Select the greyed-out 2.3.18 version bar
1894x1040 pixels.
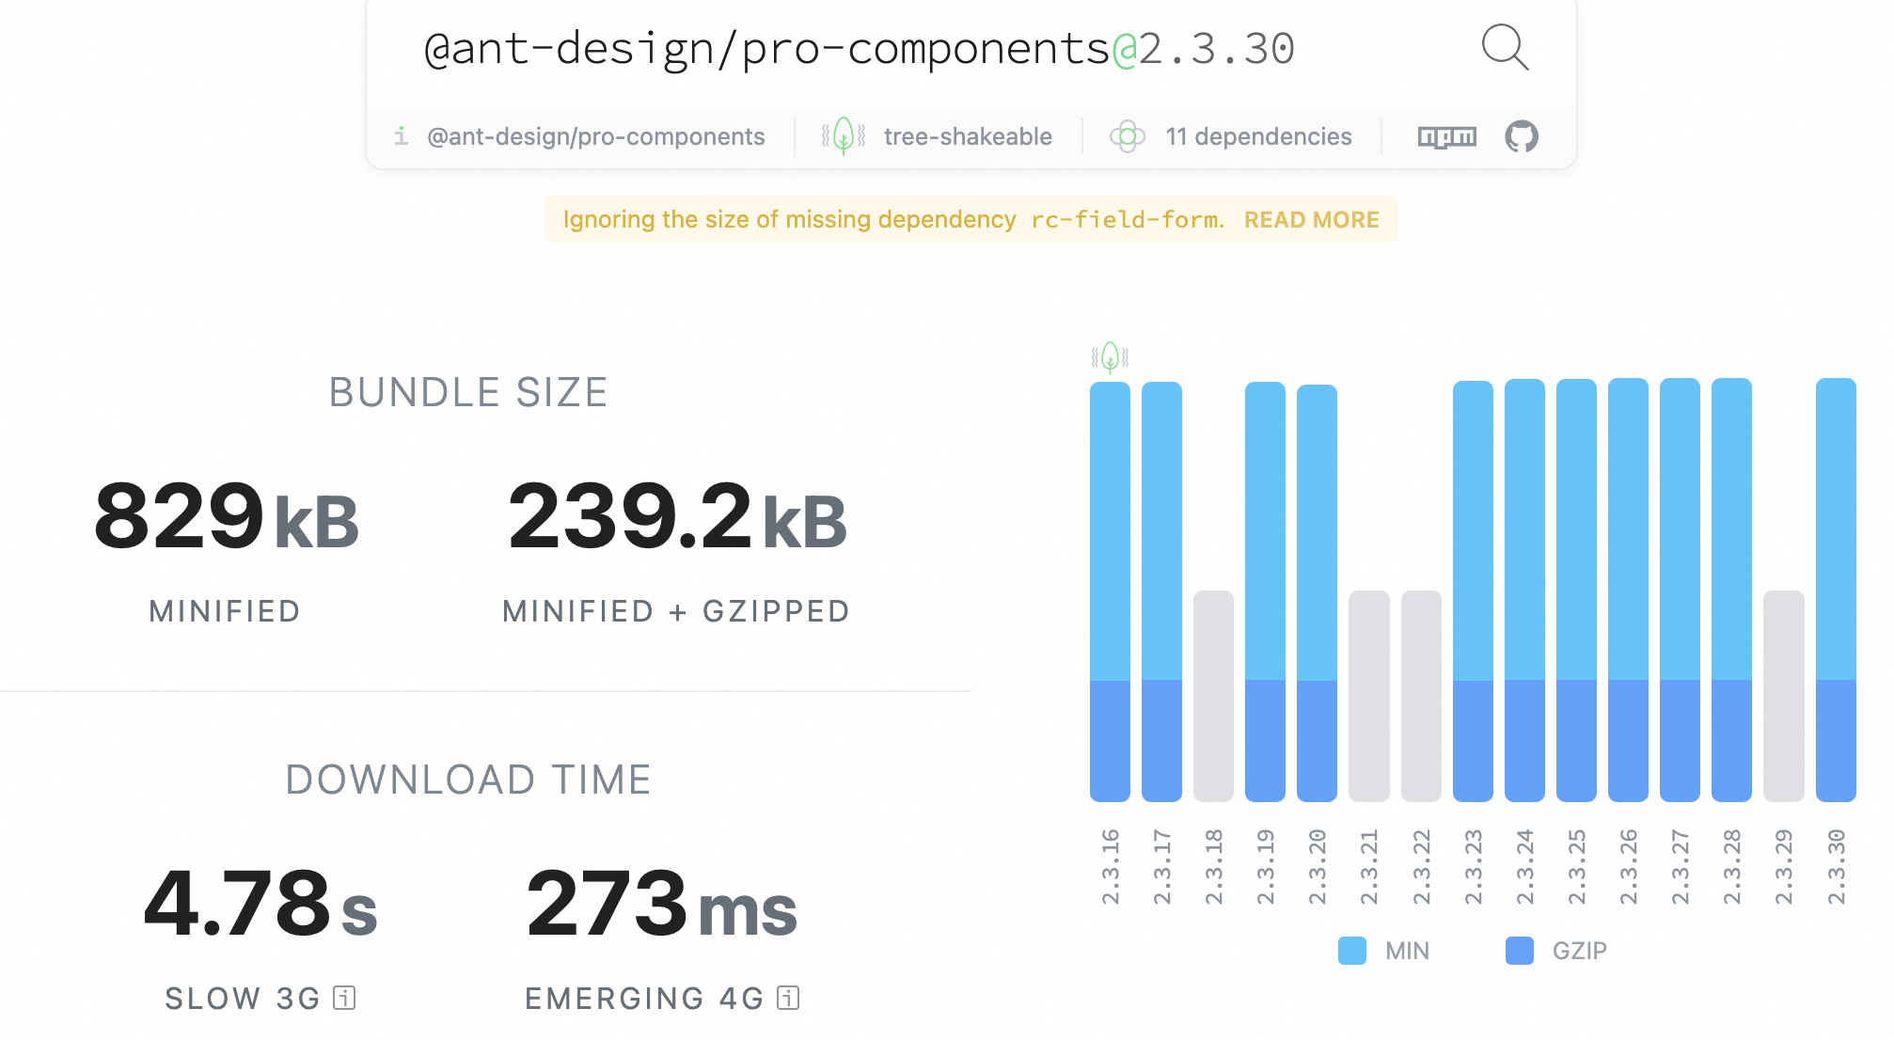[1213, 696]
